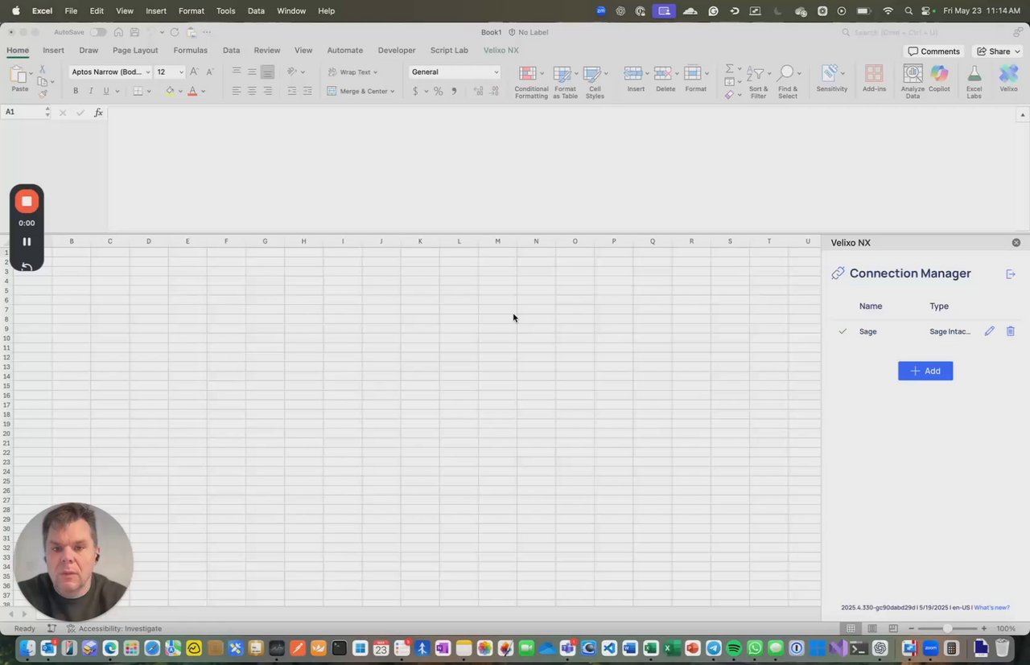Switch to Normal view in status bar
Image resolution: width=1030 pixels, height=665 pixels.
click(851, 629)
